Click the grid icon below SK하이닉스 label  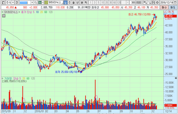tap(4, 16)
